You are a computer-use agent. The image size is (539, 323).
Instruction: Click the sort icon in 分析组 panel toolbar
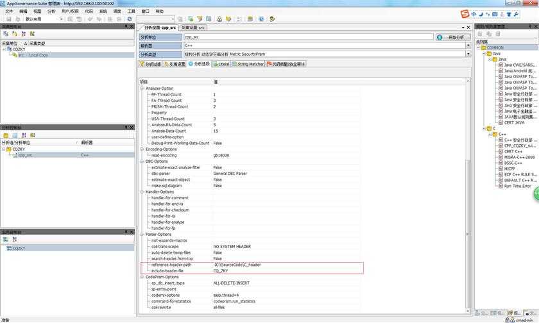click(24, 135)
